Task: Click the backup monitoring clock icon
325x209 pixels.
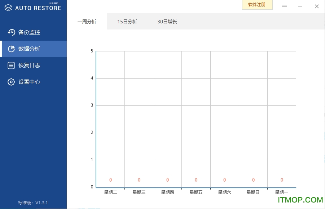Action: click(x=11, y=32)
